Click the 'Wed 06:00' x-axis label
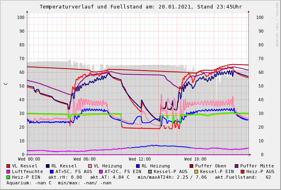The width and height of the screenshot is (281, 190). point(85,159)
